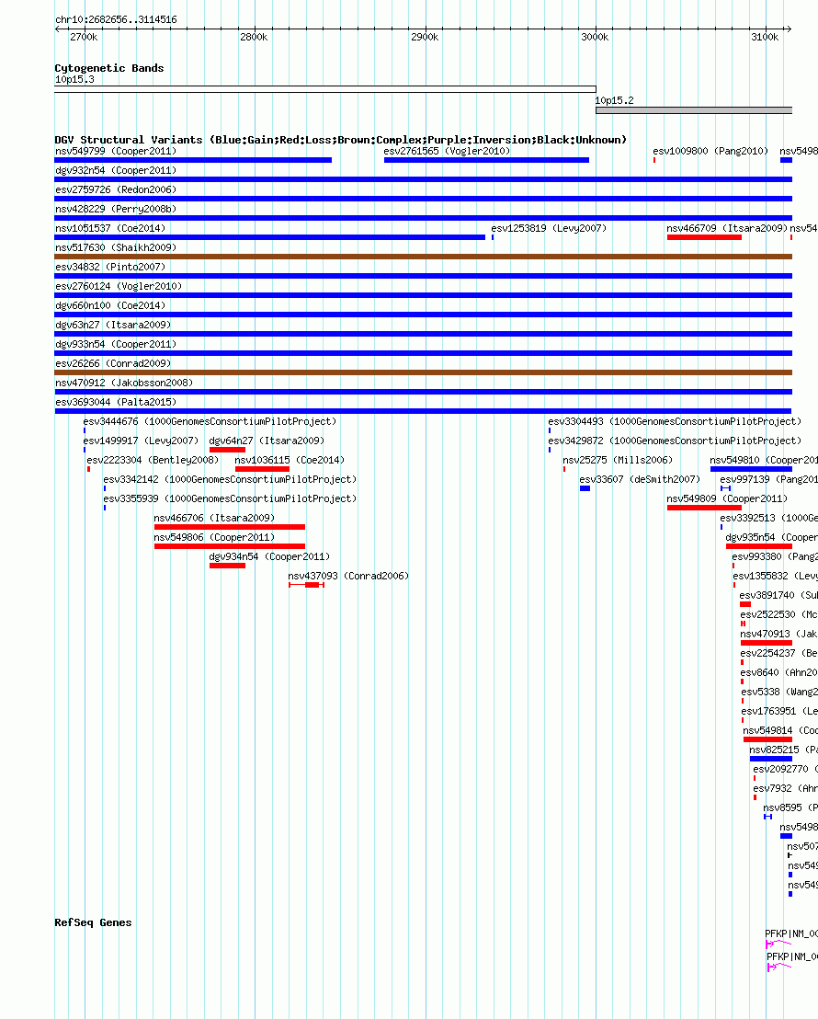
Task: Click nsv437093 (Conrad2006) label
Action: click(x=348, y=577)
